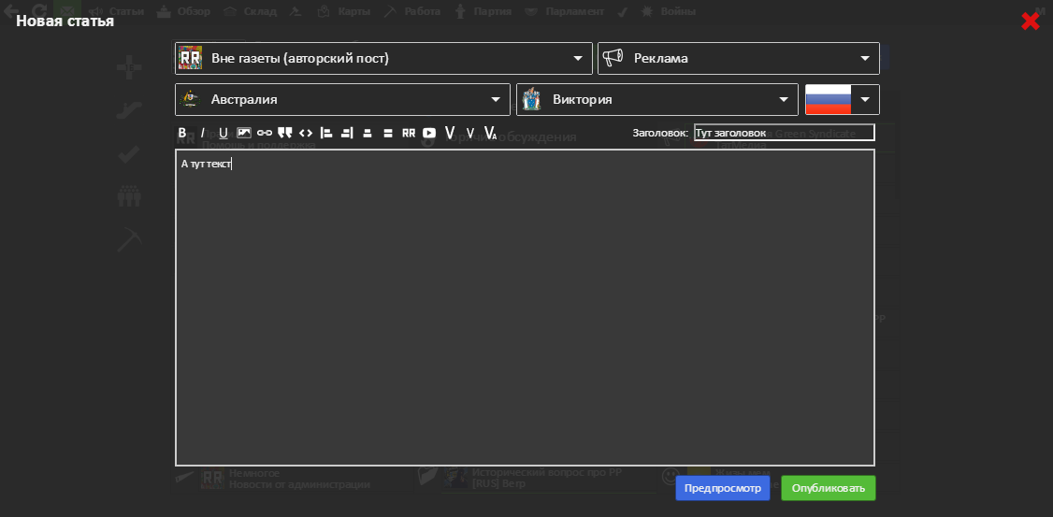Click the 'Предпросмотр' preview button
Viewport: 1053px width, 517px height.
click(x=722, y=488)
